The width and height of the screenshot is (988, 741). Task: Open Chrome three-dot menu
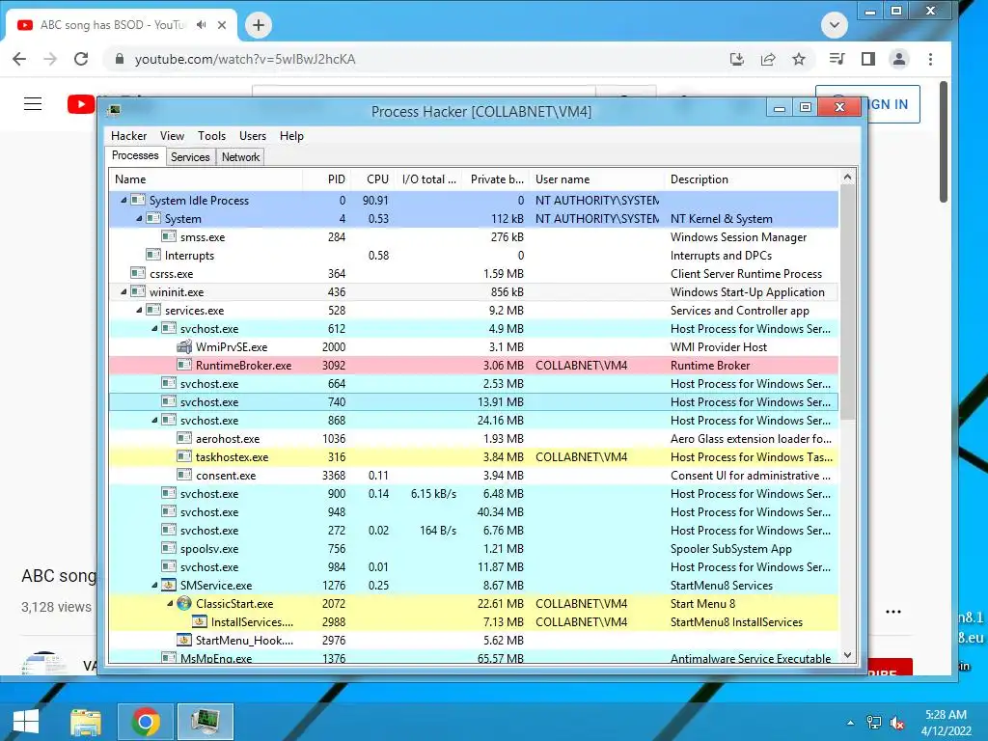[x=931, y=59]
